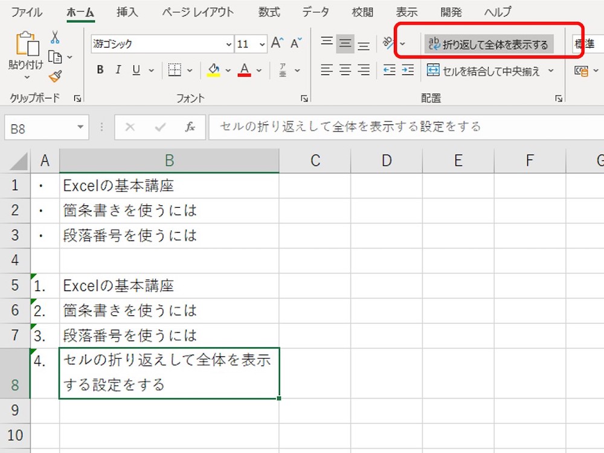604x453 pixels.
Task: Click the Paste clipboard icon
Action: pyautogui.click(x=27, y=43)
